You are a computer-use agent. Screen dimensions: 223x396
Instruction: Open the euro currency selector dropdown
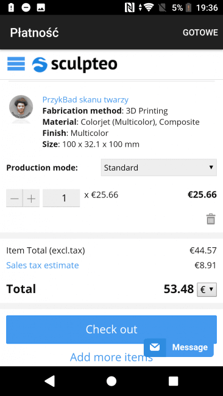pyautogui.click(x=207, y=289)
